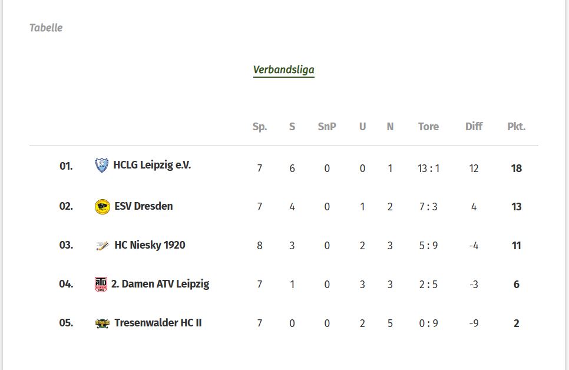The image size is (569, 370).
Task: Click HCLG Leipzig's 18 points value
Action: [517, 169]
